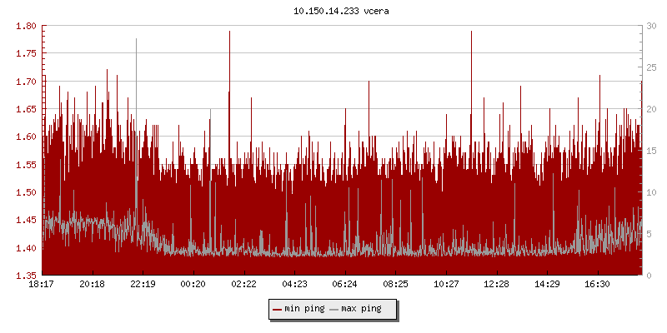Viewport: 667px width, 333px height.
Task: Select the 10:27 time axis label
Action: coord(446,284)
